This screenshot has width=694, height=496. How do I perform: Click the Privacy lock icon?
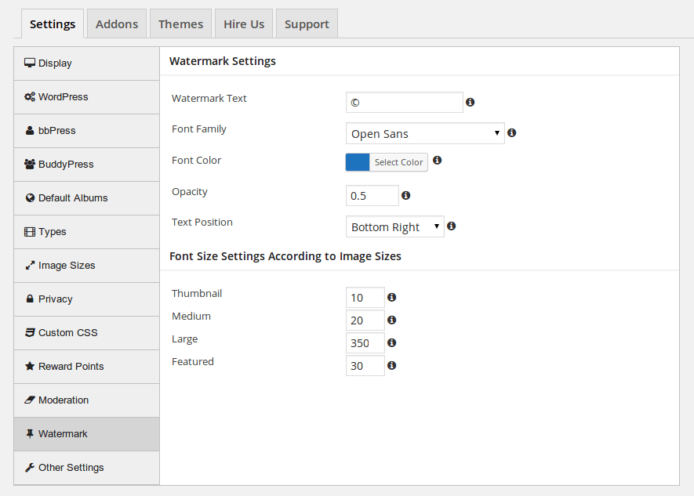30,299
